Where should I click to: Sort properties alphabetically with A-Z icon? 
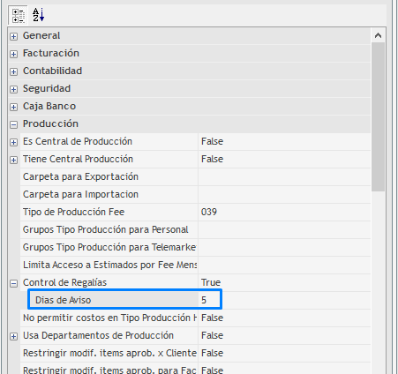point(39,15)
